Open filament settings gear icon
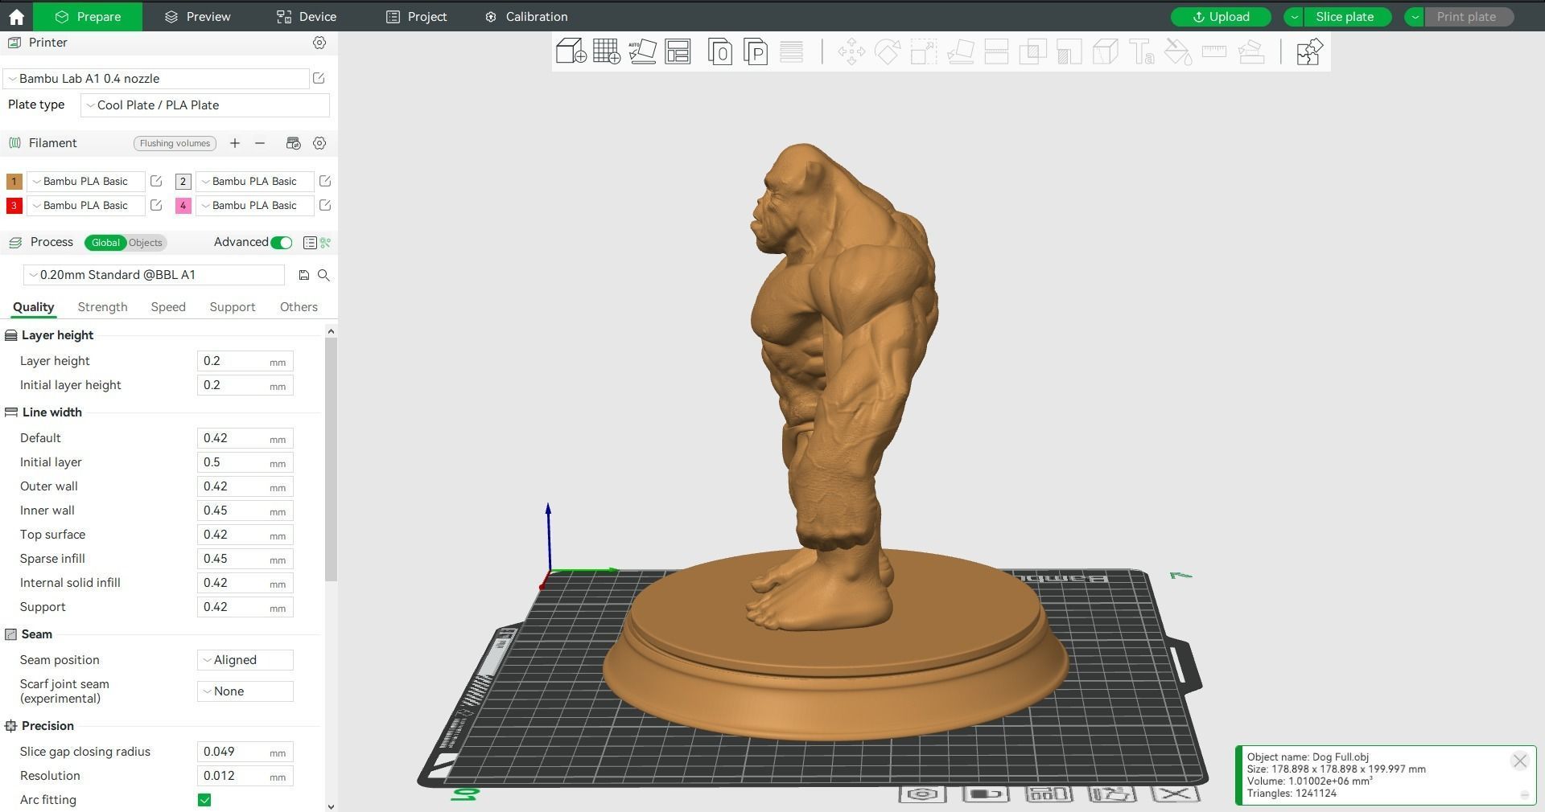The image size is (1545, 812). tap(319, 143)
